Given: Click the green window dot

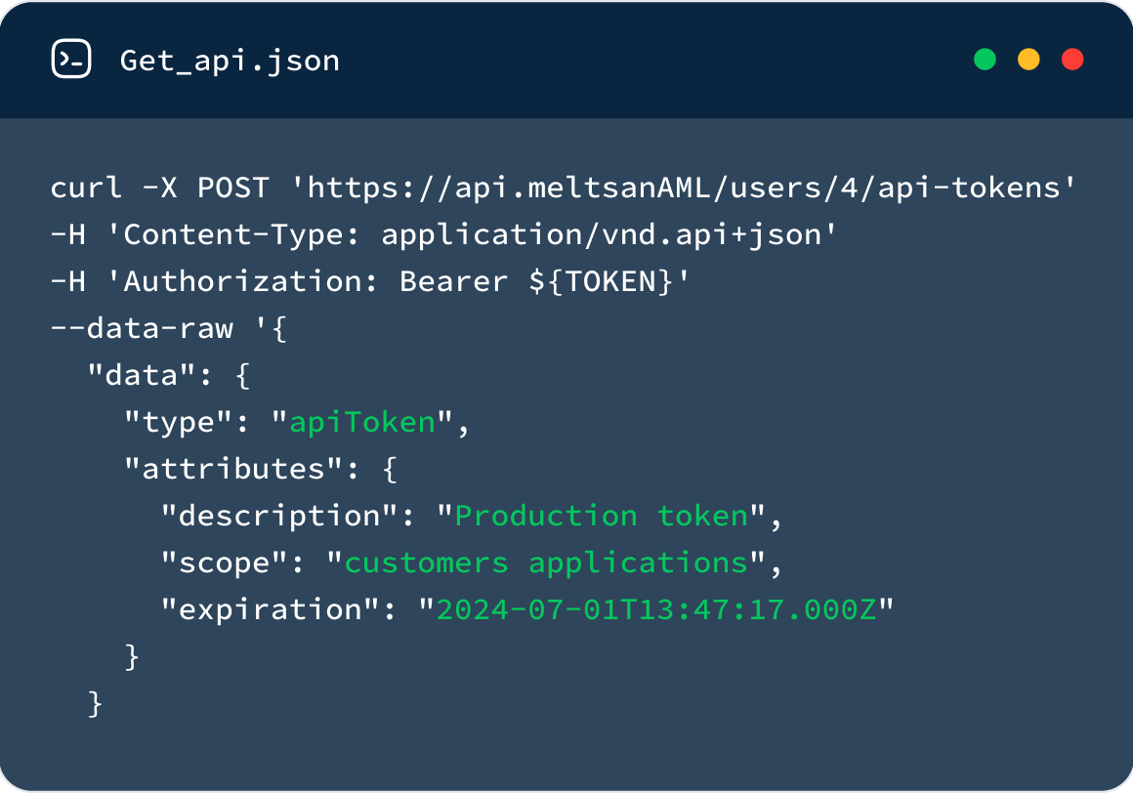Looking at the screenshot, I should click(x=985, y=60).
